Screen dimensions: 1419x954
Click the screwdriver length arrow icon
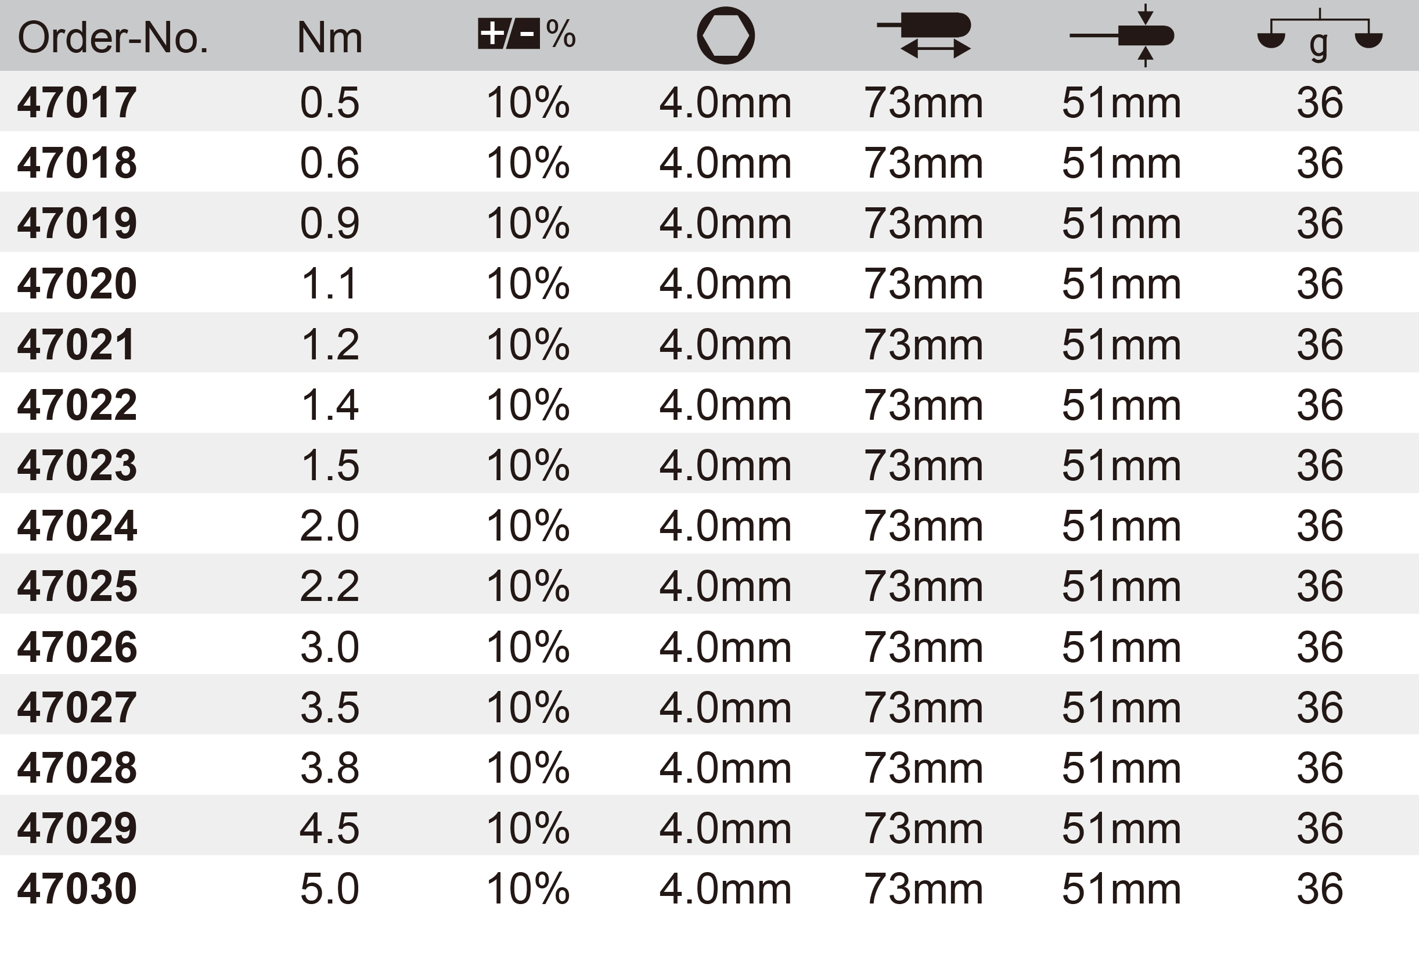tap(924, 35)
